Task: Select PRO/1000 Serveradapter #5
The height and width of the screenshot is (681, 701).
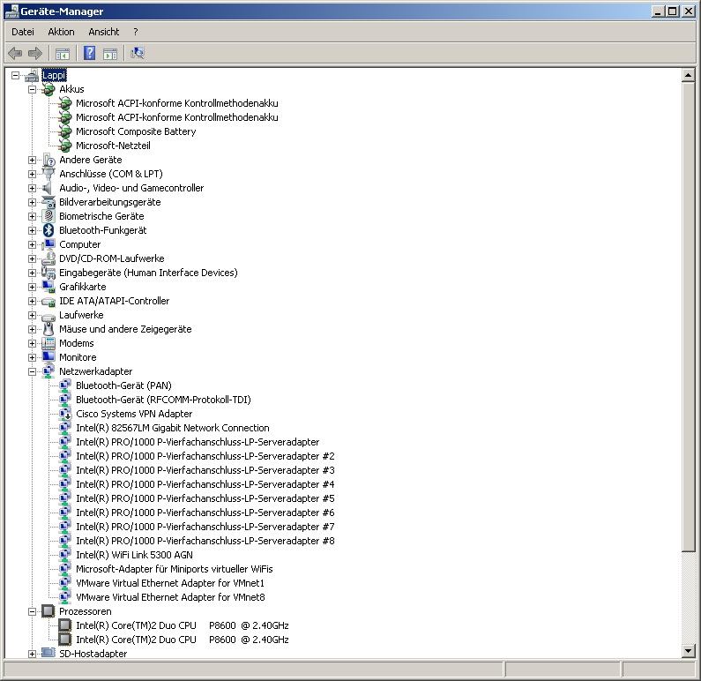Action: [x=205, y=498]
